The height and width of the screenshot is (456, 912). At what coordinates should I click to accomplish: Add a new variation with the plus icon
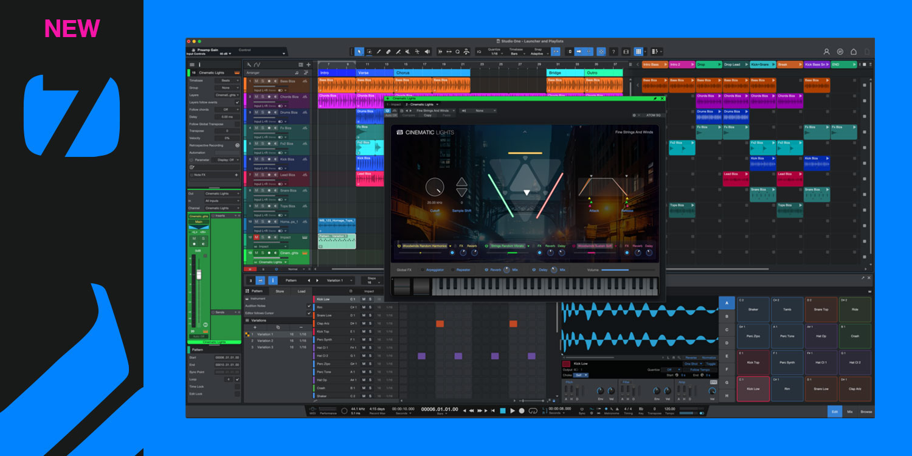(x=255, y=327)
